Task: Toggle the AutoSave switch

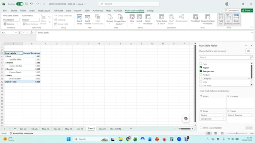Action: pyautogui.click(x=20, y=4)
